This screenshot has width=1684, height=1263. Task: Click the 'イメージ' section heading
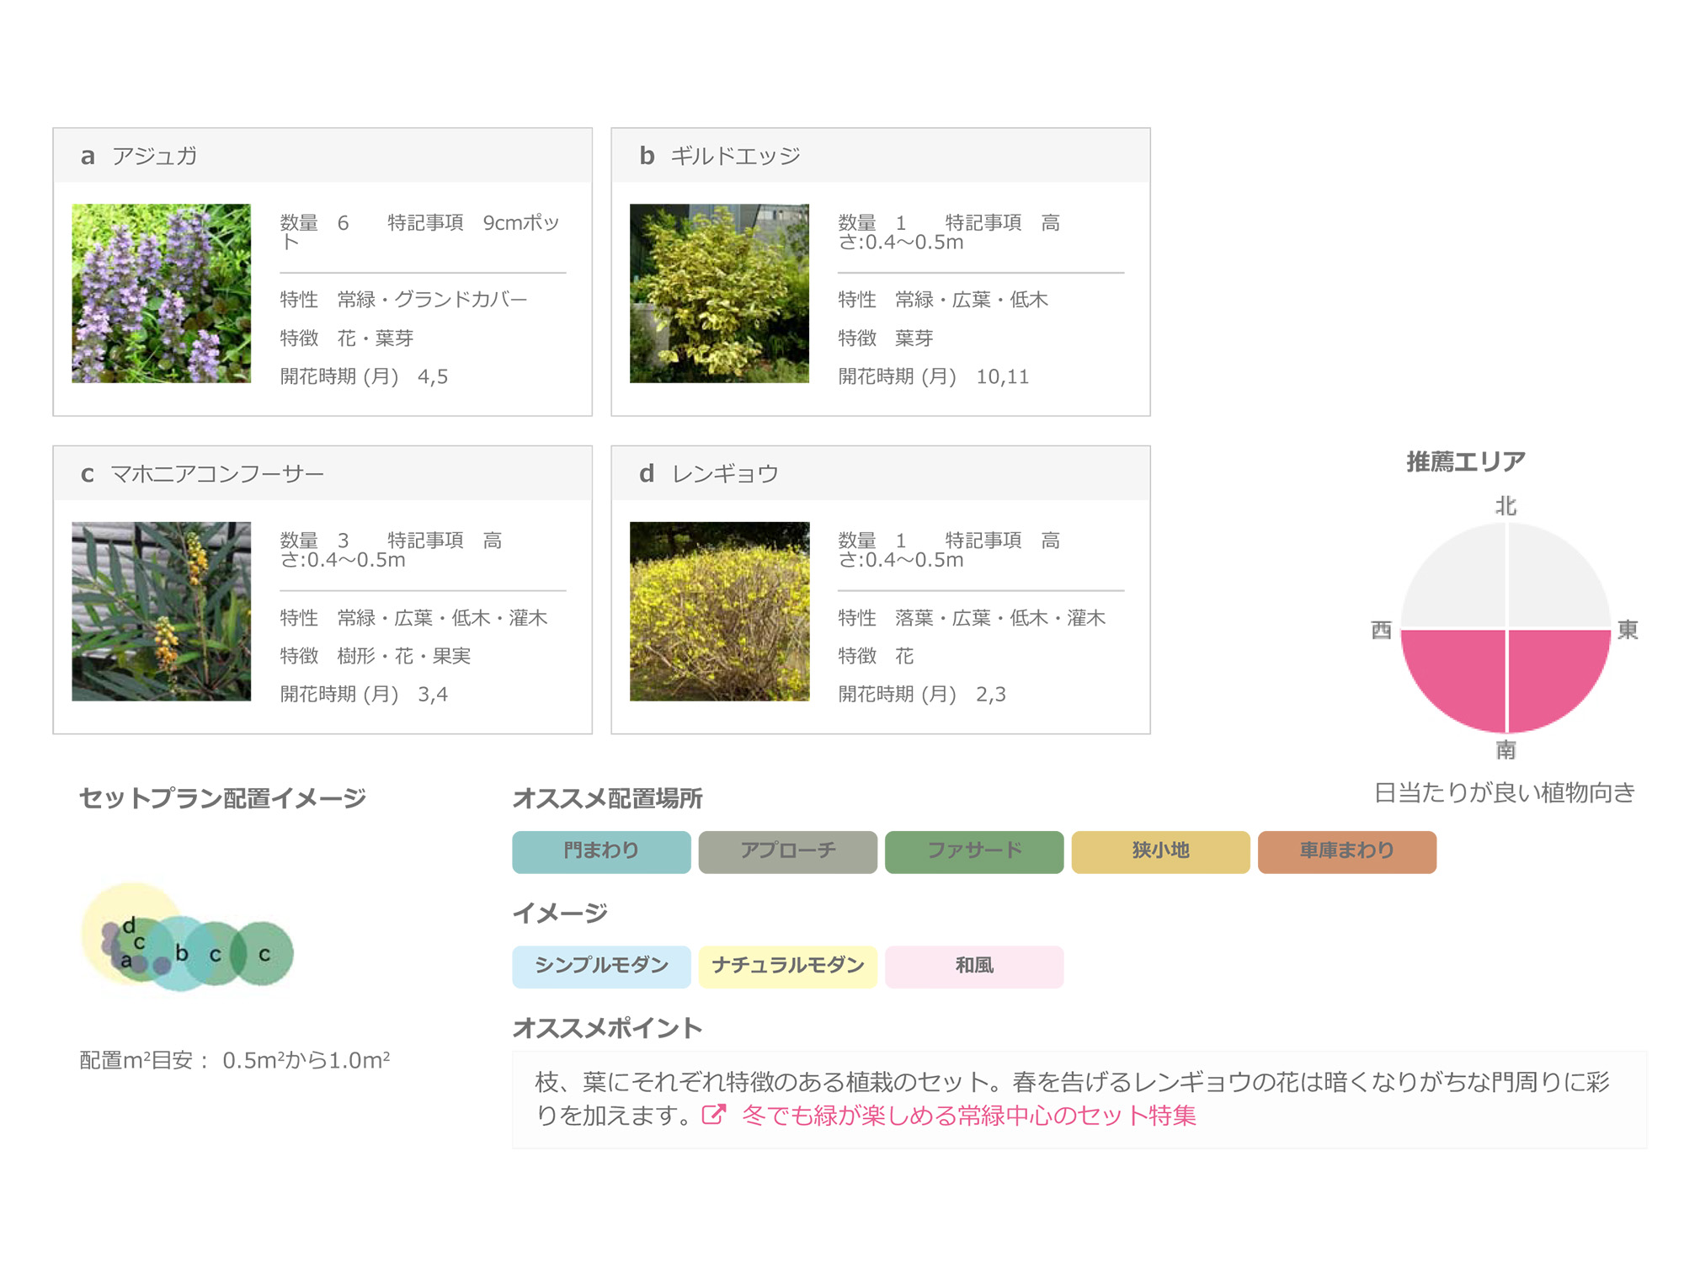(560, 913)
